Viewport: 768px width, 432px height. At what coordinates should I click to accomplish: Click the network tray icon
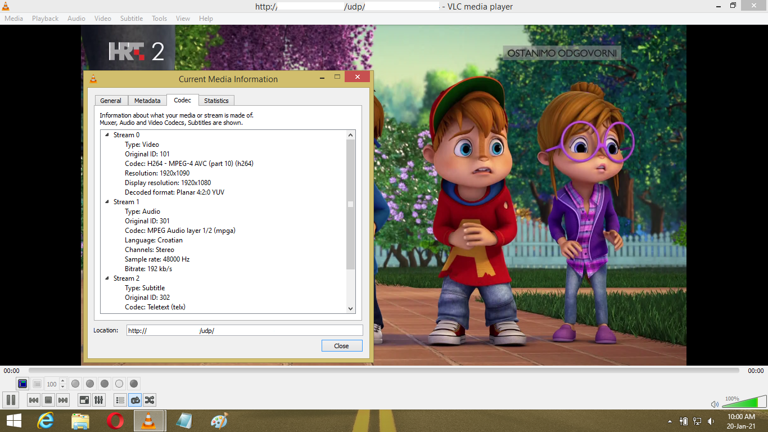pyautogui.click(x=697, y=421)
